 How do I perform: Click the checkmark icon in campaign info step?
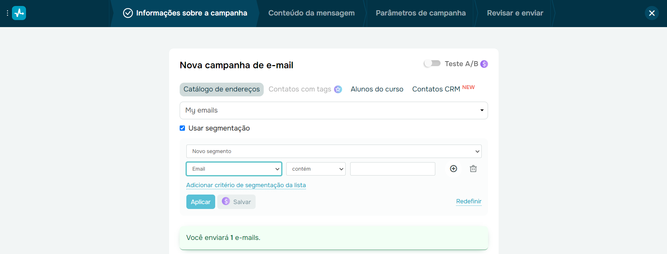pos(128,13)
